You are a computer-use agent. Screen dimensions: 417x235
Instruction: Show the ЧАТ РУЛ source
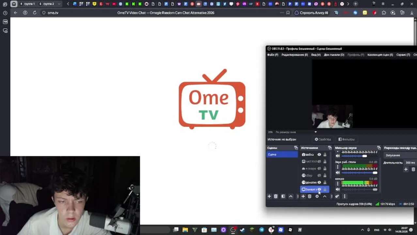click(319, 162)
